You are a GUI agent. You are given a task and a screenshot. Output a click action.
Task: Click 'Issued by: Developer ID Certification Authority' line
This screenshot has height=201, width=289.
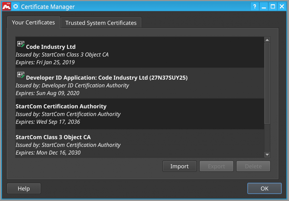tap(72, 86)
